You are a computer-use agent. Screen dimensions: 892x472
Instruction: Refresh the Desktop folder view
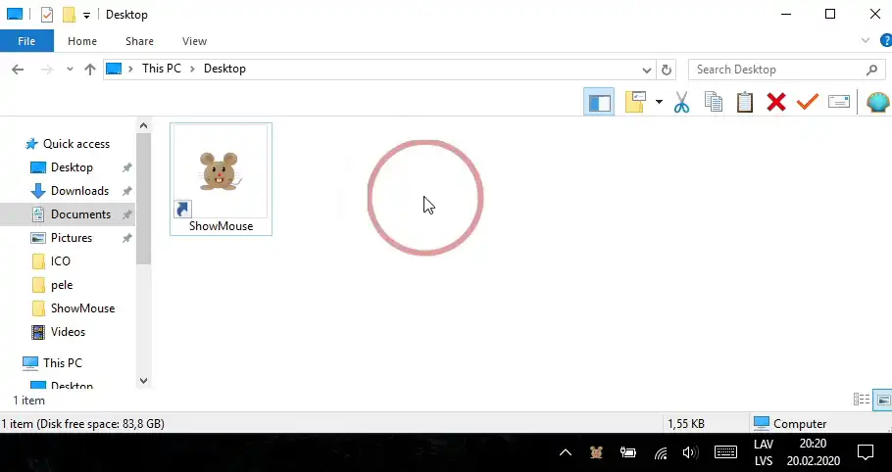[x=667, y=70]
